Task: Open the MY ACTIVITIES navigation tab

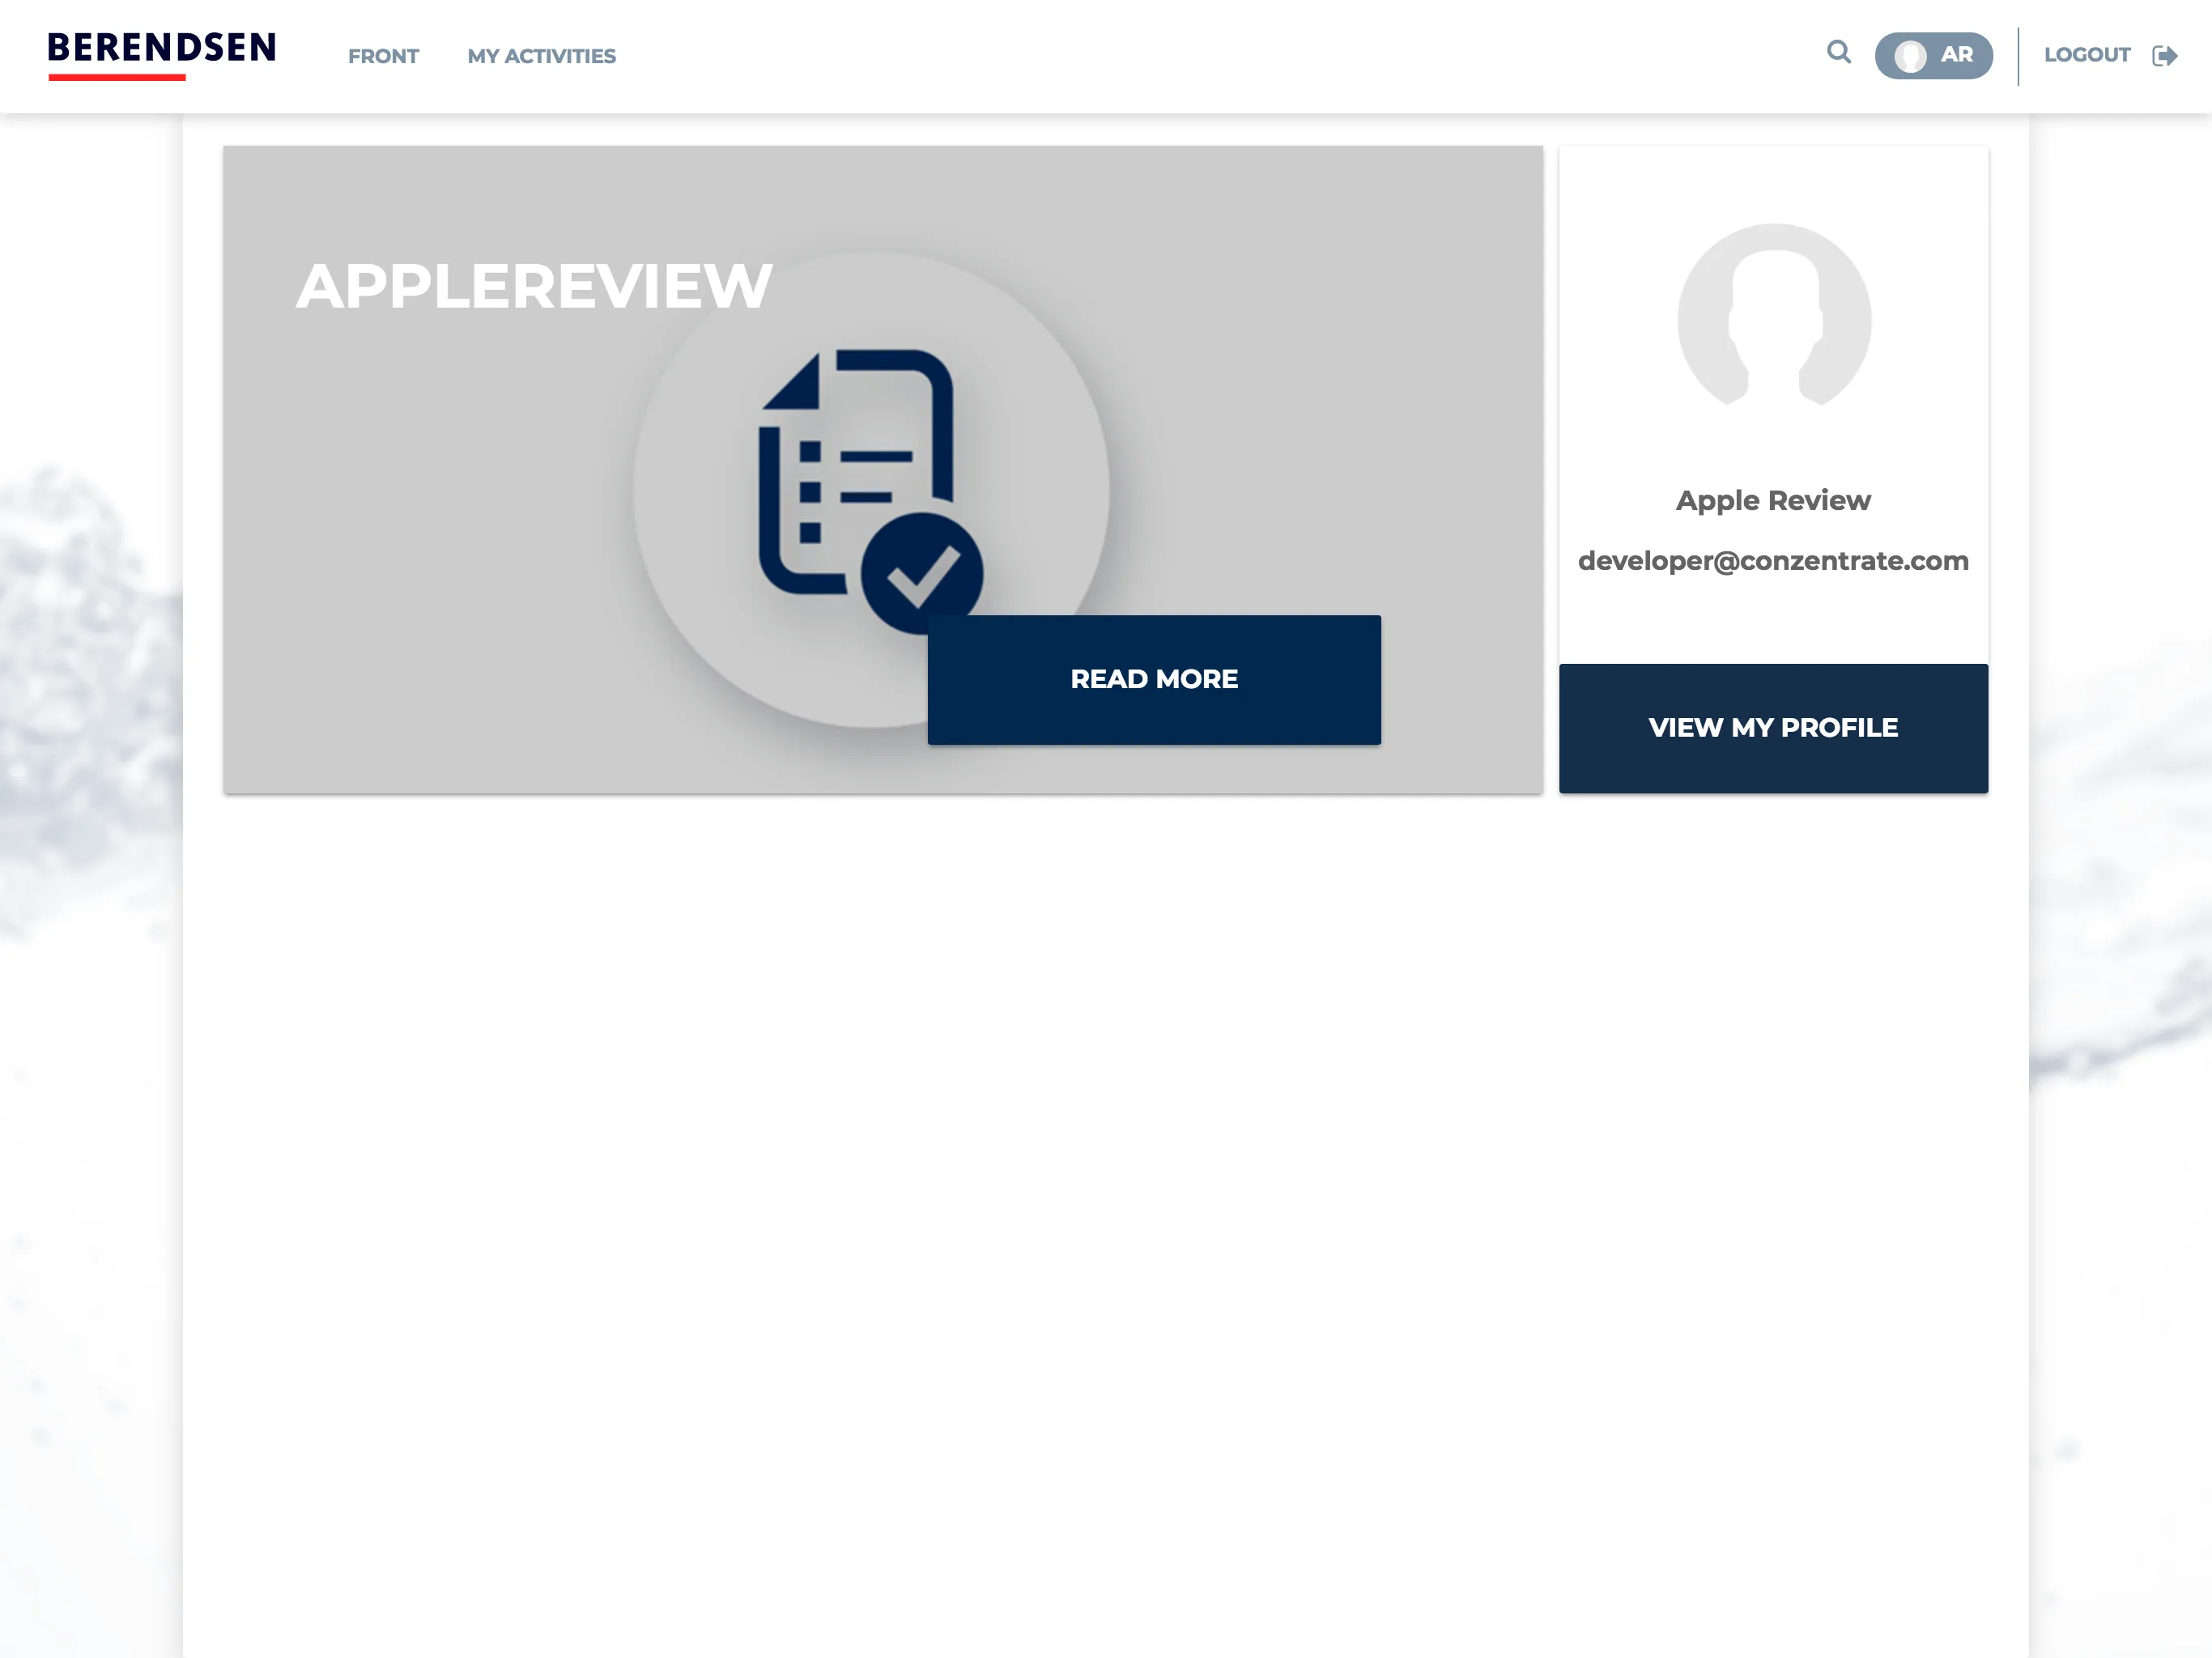Action: (x=541, y=56)
